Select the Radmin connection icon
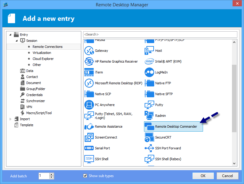Viewport: 244px width, 184px height. [149, 116]
